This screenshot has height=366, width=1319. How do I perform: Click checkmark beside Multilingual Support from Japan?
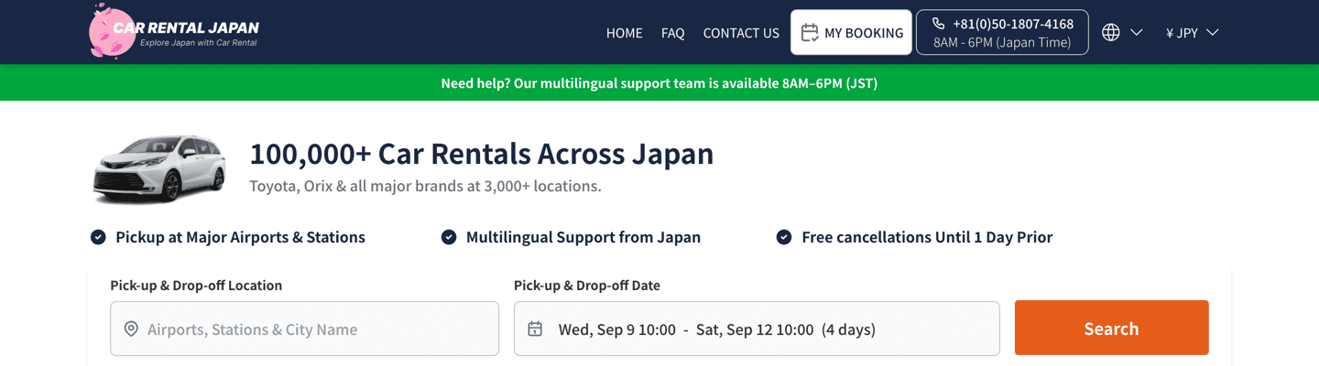[x=449, y=237]
